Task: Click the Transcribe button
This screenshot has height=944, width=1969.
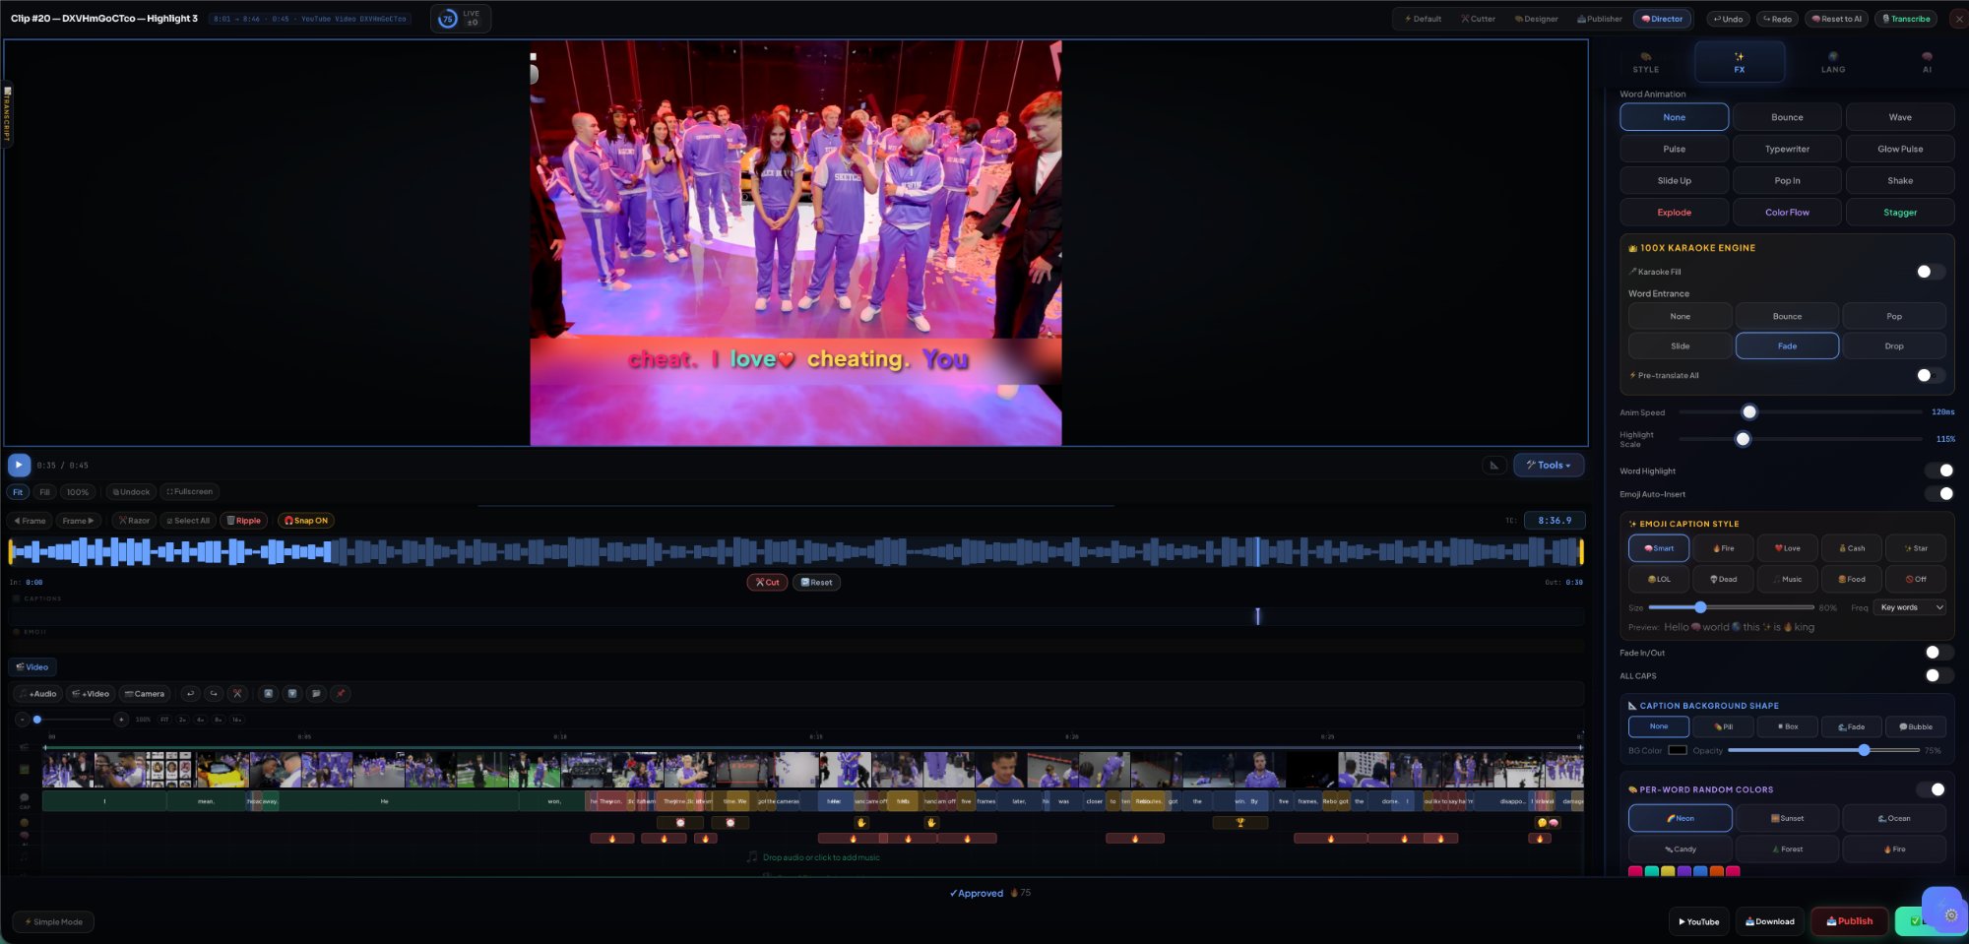Action: click(1906, 19)
